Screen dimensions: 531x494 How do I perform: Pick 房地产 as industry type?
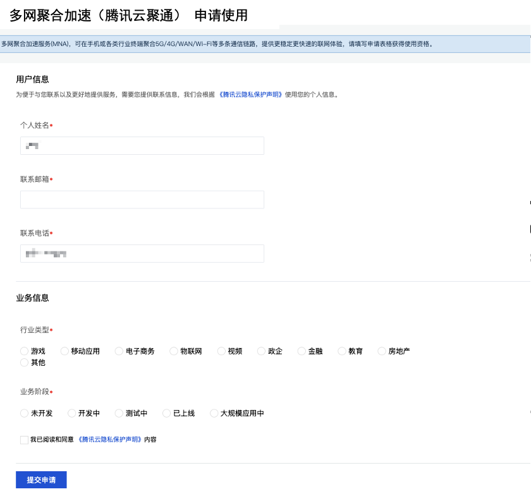coord(382,351)
